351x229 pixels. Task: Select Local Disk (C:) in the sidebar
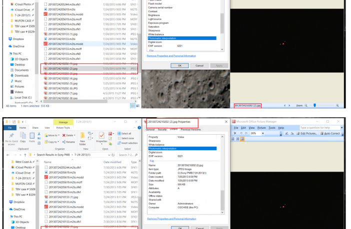[21, 98]
